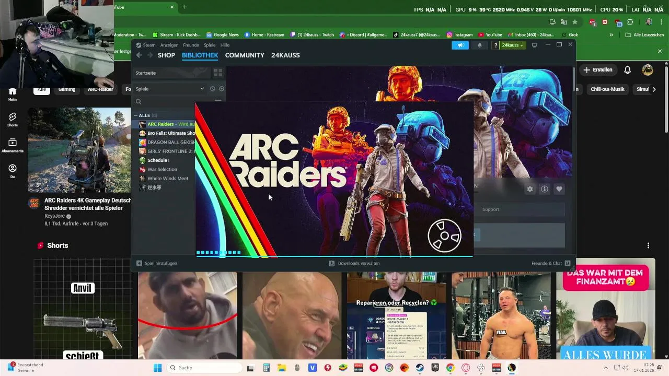Open the 24kauss account dropdown in Steam

point(512,45)
